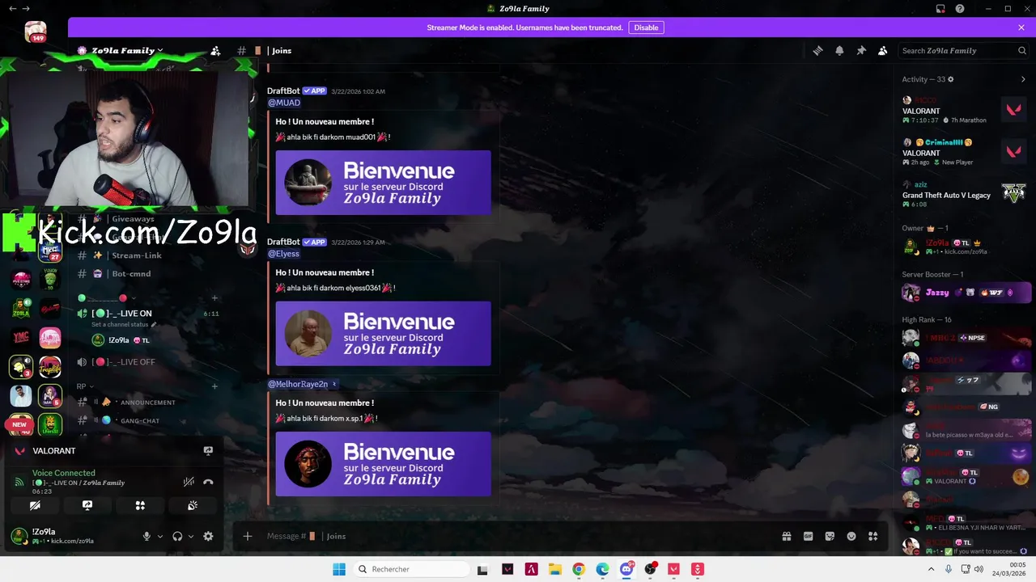
Task: Click the Discord taskbar icon
Action: click(x=626, y=569)
